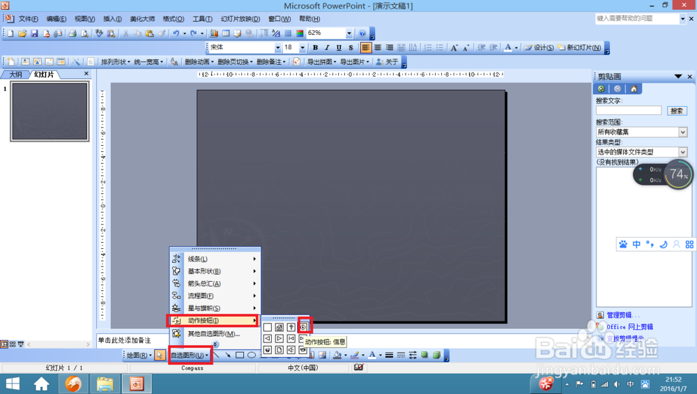Open the zoom 62% dropdown

coord(349,33)
